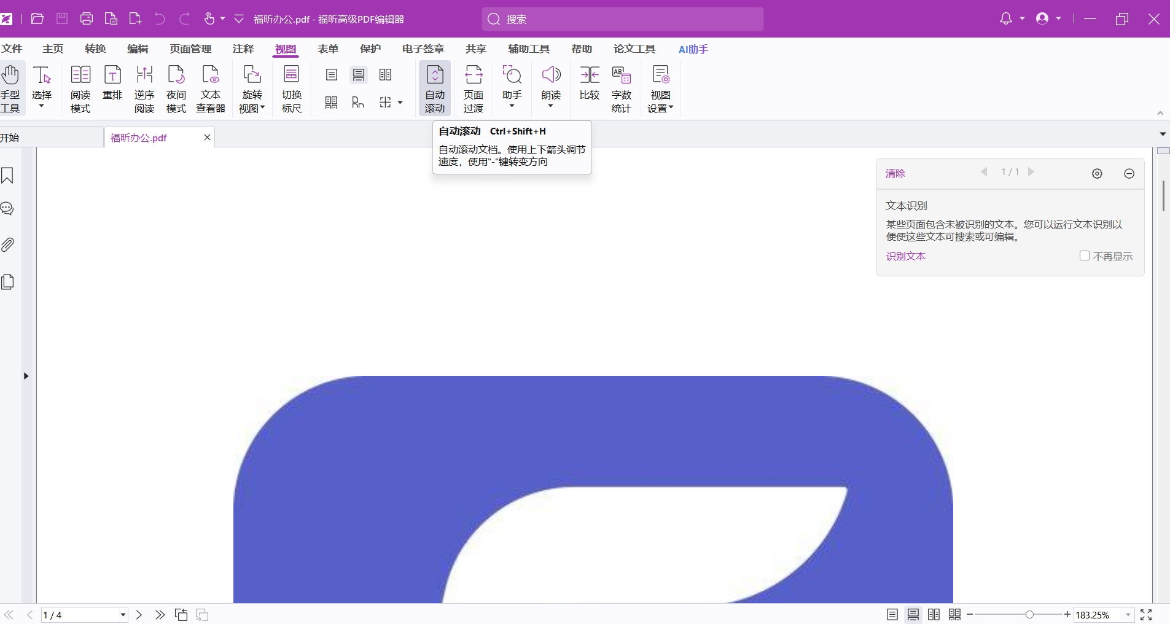The height and width of the screenshot is (624, 1170).
Task: Expand the Rotate View (旋转视图) dropdown
Action: [x=263, y=107]
